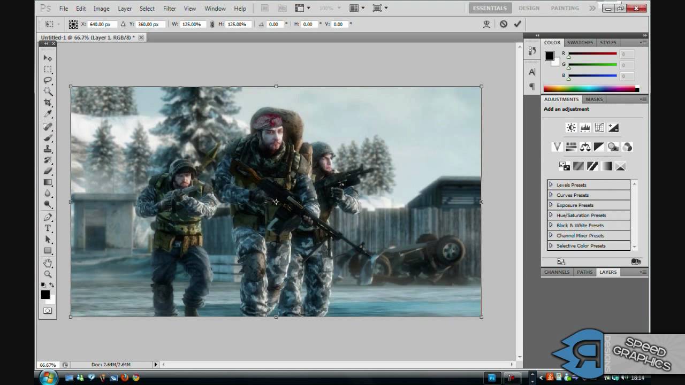Viewport: 685px width, 385px height.
Task: Click the reference point location grid
Action: 73,24
